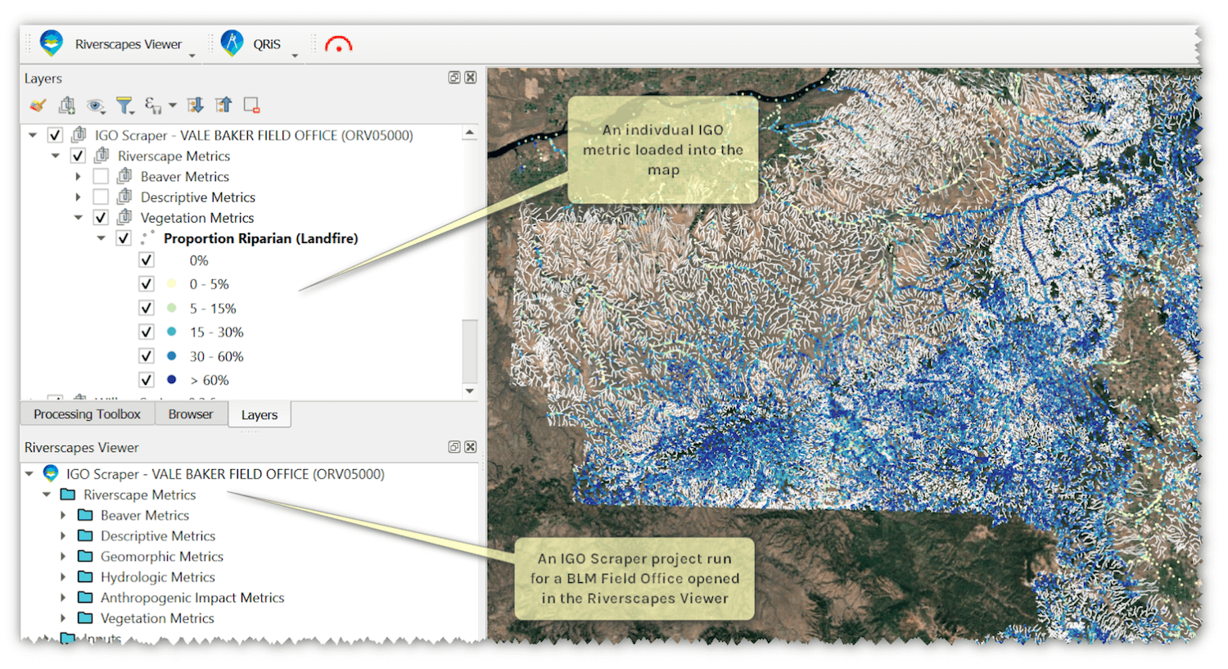Viewport: 1228px width, 669px height.
Task: Enable Beaver Metrics group checkbox
Action: point(101,176)
